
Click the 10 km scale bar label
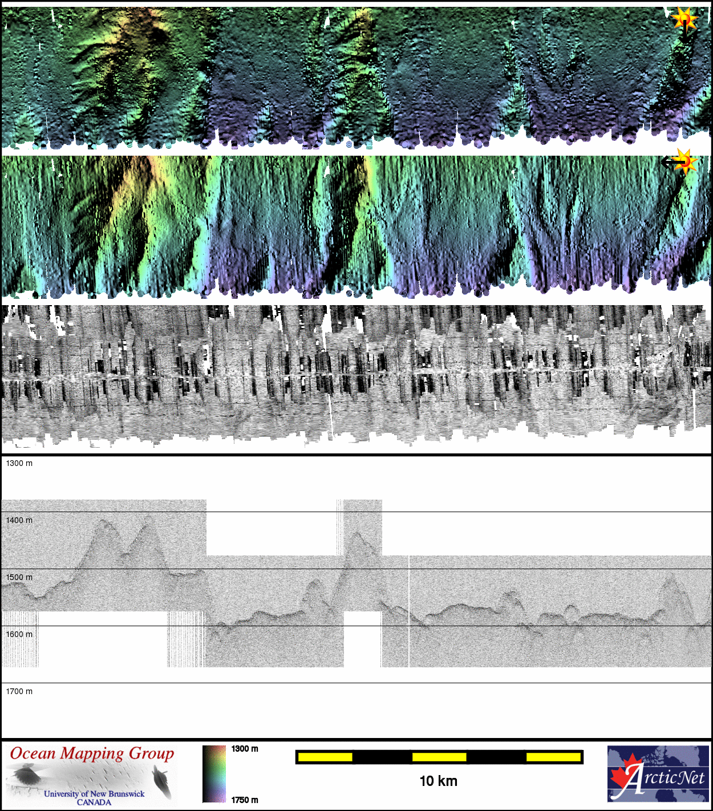point(438,781)
